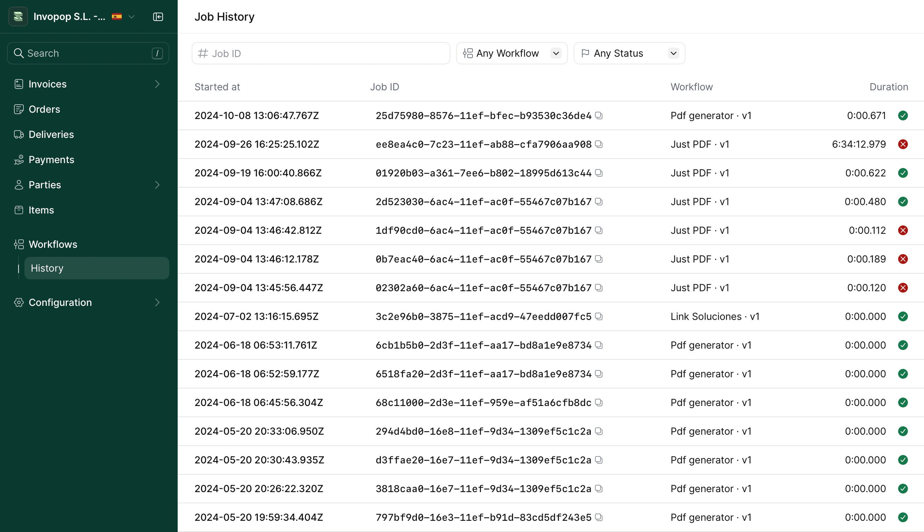Click the green success status for the Link Soluciones job
This screenshot has height=532, width=924.
point(903,316)
